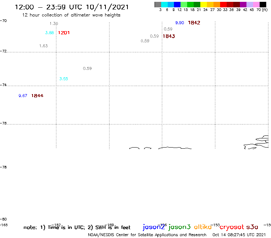Select the cyan wave height value 3.88
The image size is (271, 238).
pyautogui.click(x=49, y=33)
